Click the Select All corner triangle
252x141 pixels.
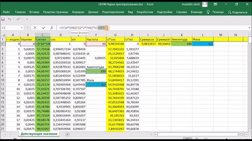(3, 35)
